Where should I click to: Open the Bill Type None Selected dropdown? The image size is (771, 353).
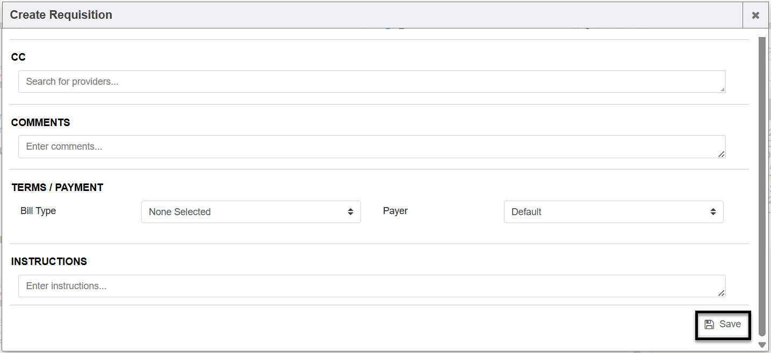point(250,212)
